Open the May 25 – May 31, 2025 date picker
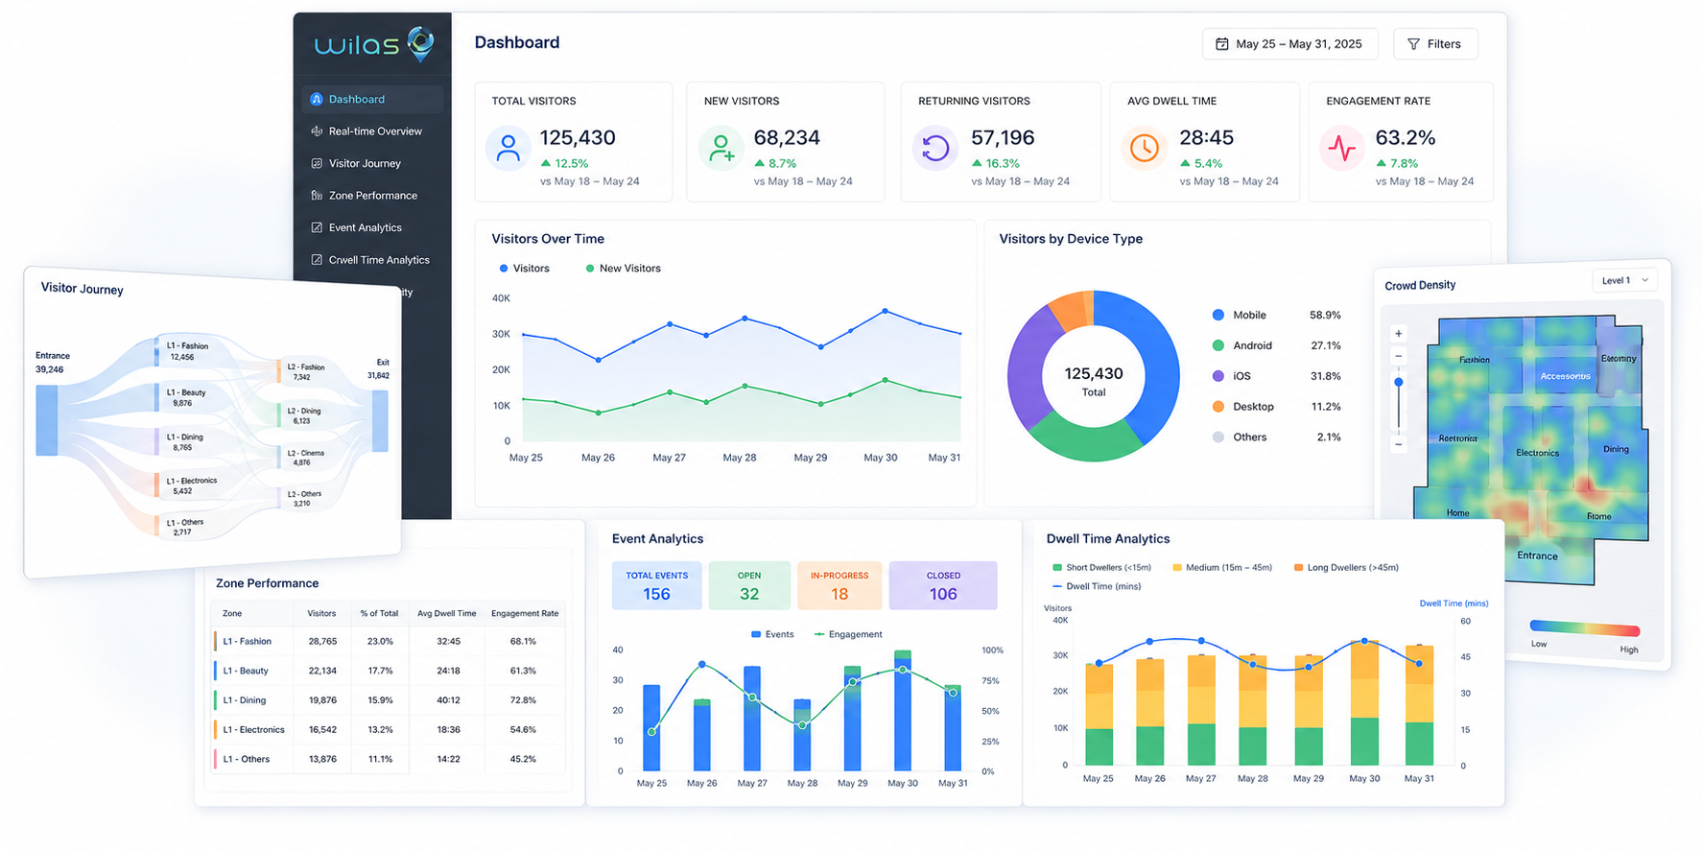The image size is (1702, 851). pyautogui.click(x=1289, y=44)
